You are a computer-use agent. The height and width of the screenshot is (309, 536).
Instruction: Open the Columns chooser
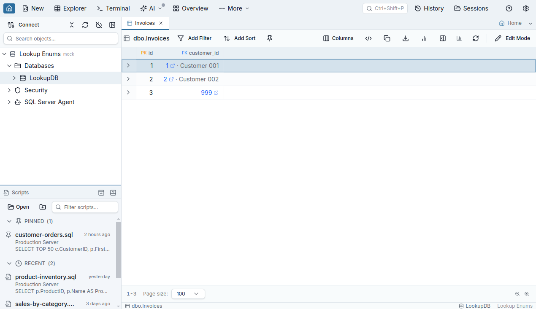coord(338,38)
